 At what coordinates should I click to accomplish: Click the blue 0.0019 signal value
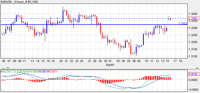[x=44, y=71]
